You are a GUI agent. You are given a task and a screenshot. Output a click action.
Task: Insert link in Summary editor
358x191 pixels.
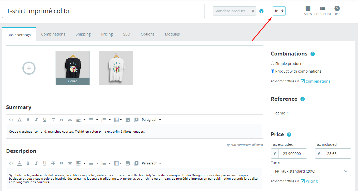(x=70, y=120)
